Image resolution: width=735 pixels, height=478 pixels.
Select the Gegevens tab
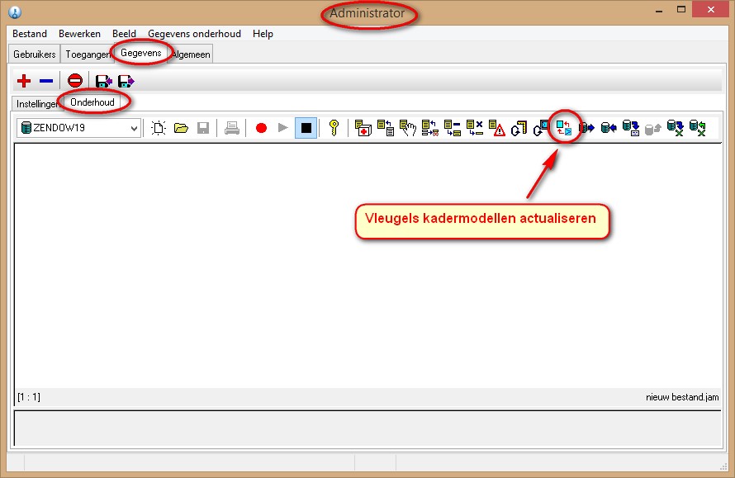[140, 53]
